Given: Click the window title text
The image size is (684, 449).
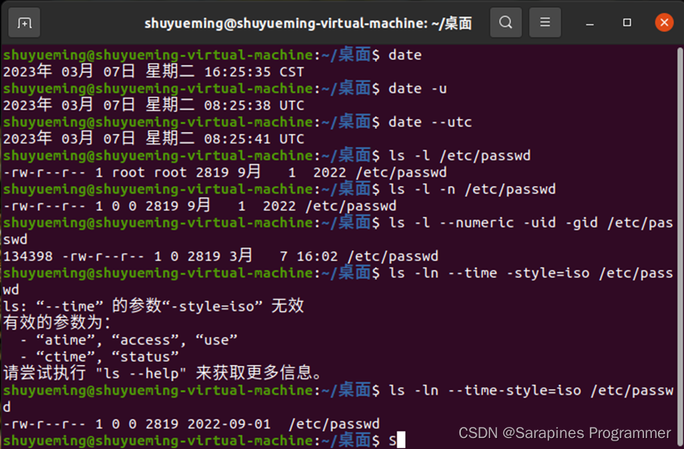Looking at the screenshot, I should coord(308,23).
